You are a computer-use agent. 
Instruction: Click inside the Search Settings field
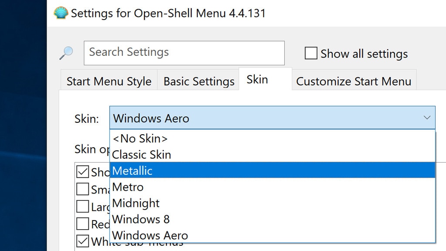click(183, 52)
